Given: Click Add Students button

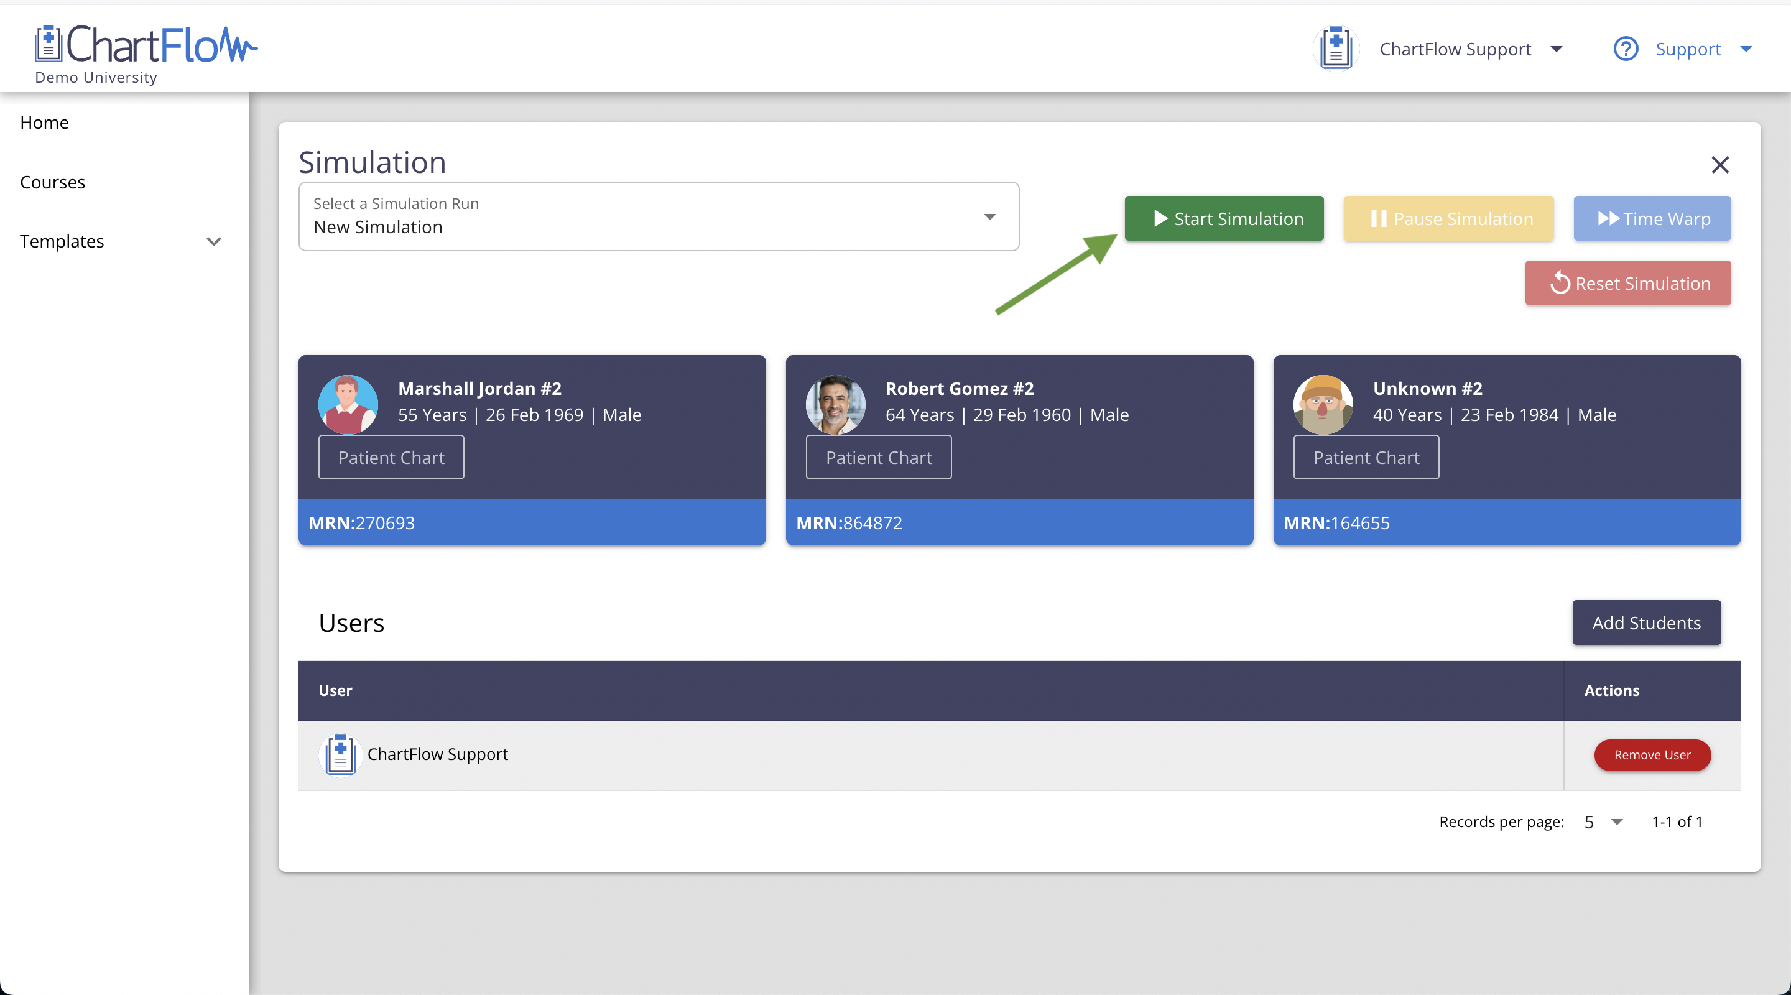Looking at the screenshot, I should click(x=1645, y=622).
